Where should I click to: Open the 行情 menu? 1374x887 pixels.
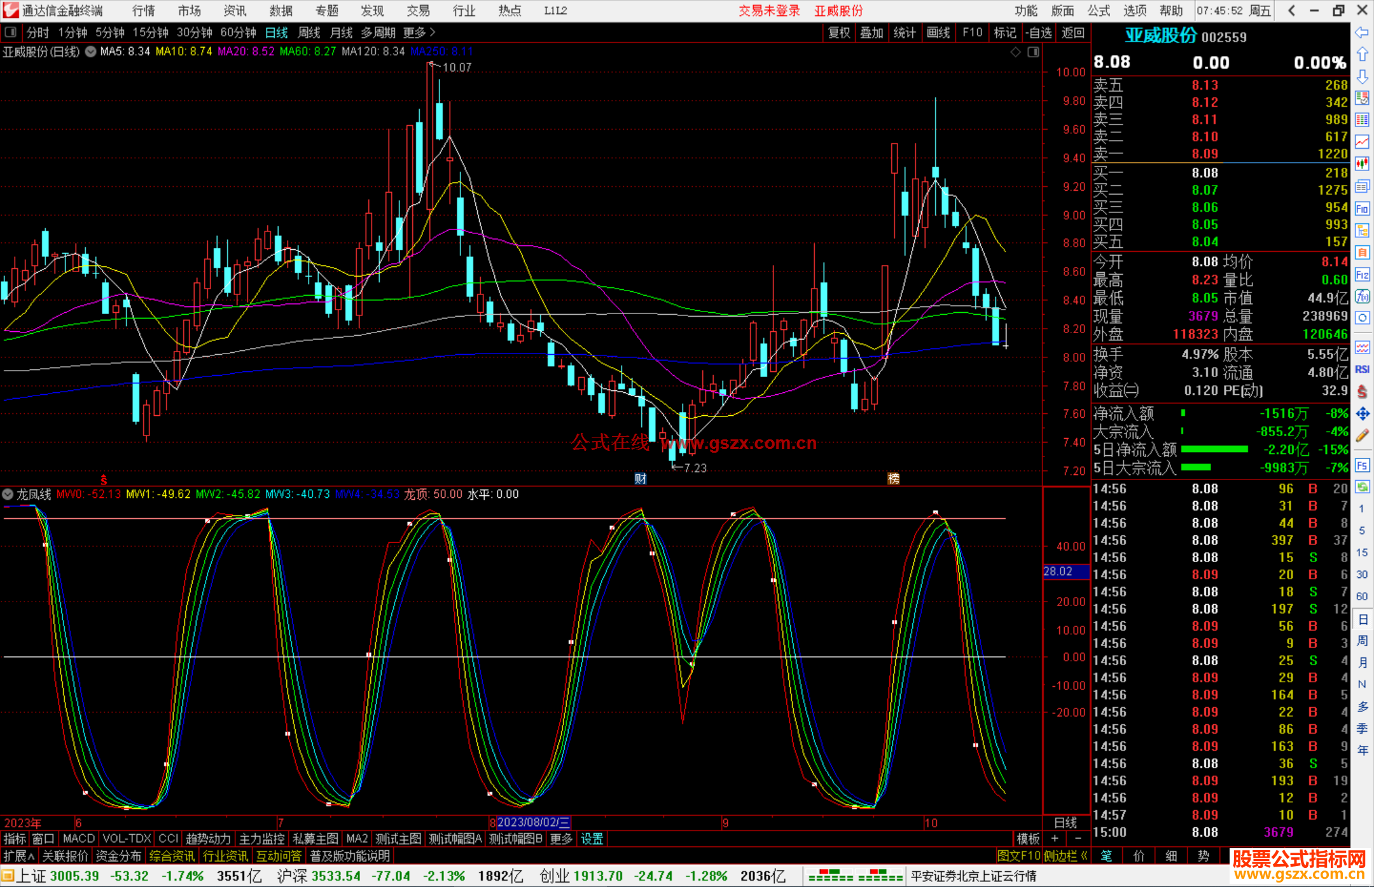(144, 11)
